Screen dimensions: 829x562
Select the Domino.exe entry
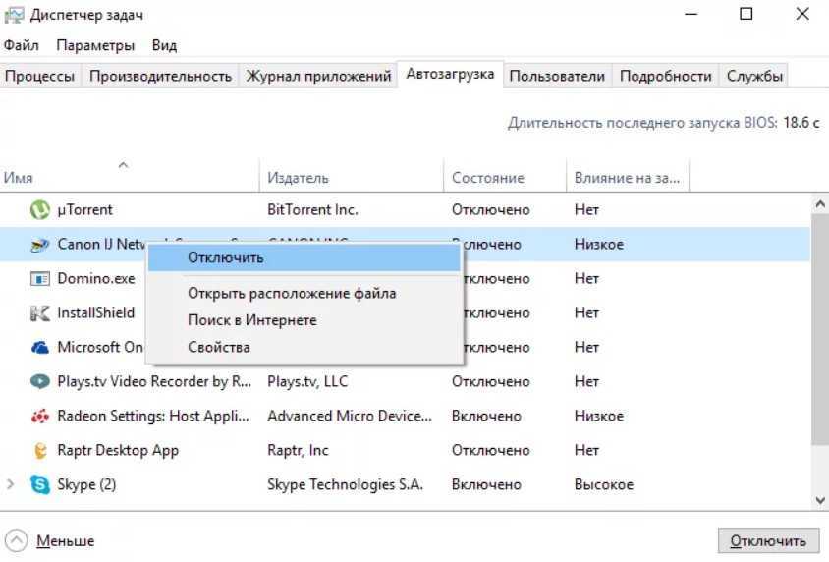pos(95,279)
